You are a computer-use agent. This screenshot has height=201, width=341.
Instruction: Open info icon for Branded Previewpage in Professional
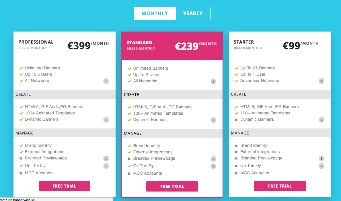tap(106, 159)
